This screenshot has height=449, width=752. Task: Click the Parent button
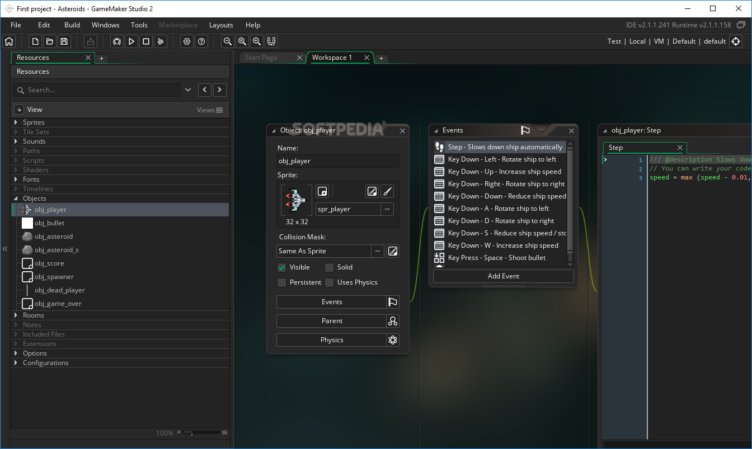point(332,321)
